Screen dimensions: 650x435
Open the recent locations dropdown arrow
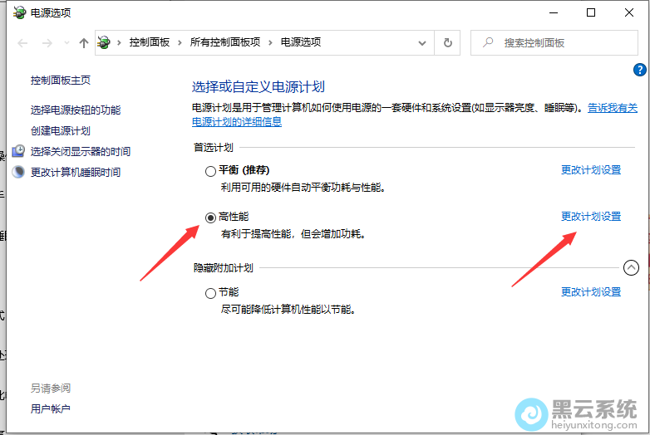pos(66,42)
